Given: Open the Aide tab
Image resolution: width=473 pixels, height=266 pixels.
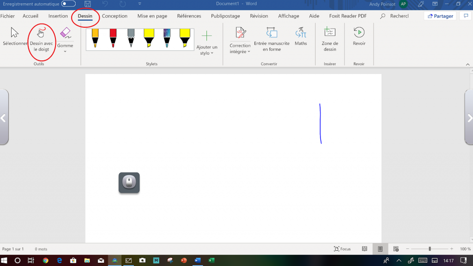Looking at the screenshot, I should point(314,16).
